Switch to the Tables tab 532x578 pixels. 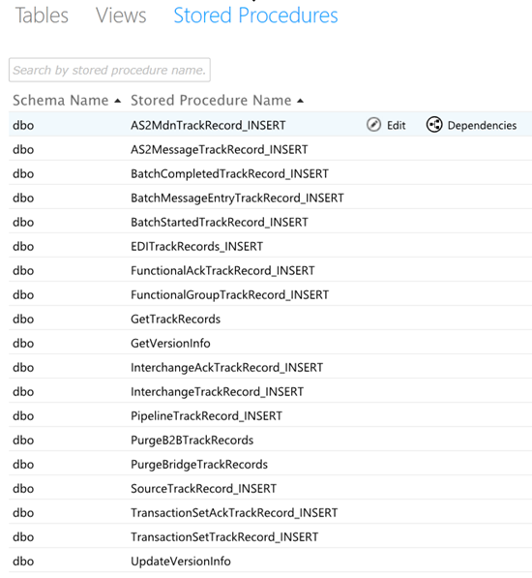point(42,15)
